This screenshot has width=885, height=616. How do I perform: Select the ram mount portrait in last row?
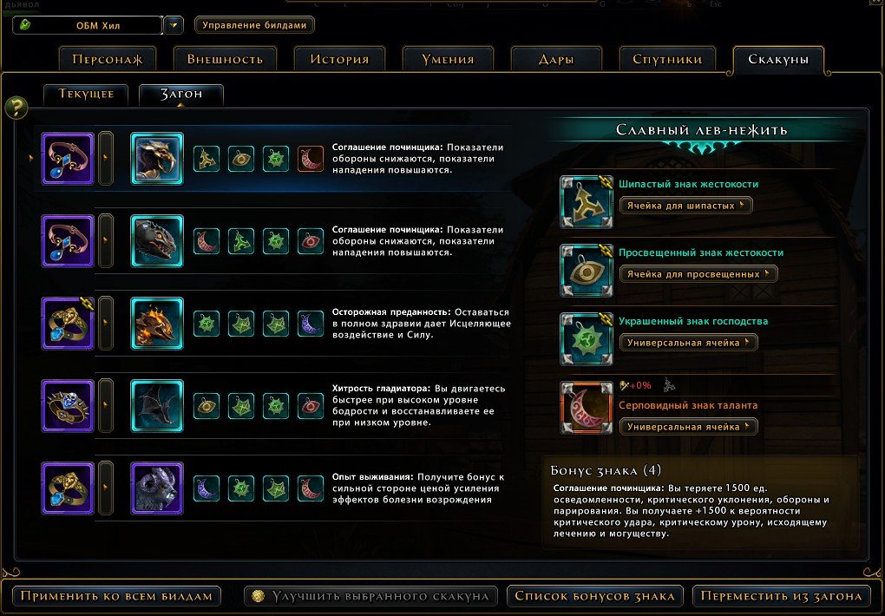point(157,488)
